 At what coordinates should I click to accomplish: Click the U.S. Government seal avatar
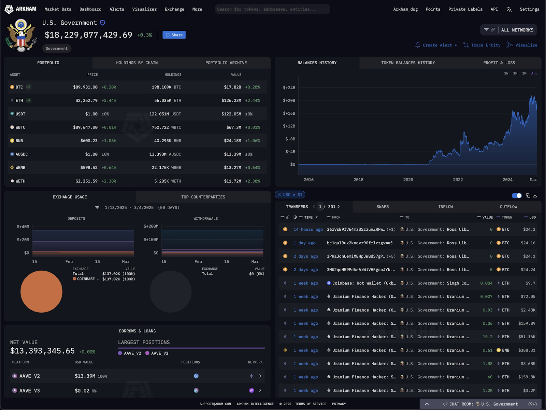pyautogui.click(x=21, y=35)
